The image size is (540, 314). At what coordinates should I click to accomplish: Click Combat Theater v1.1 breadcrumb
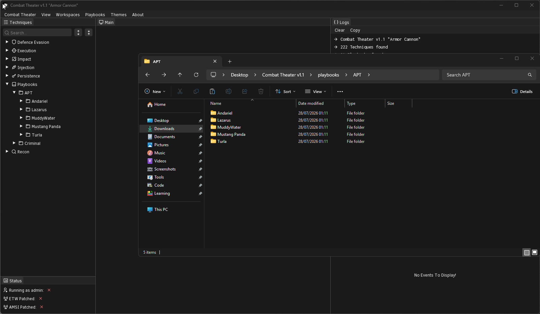tap(283, 75)
